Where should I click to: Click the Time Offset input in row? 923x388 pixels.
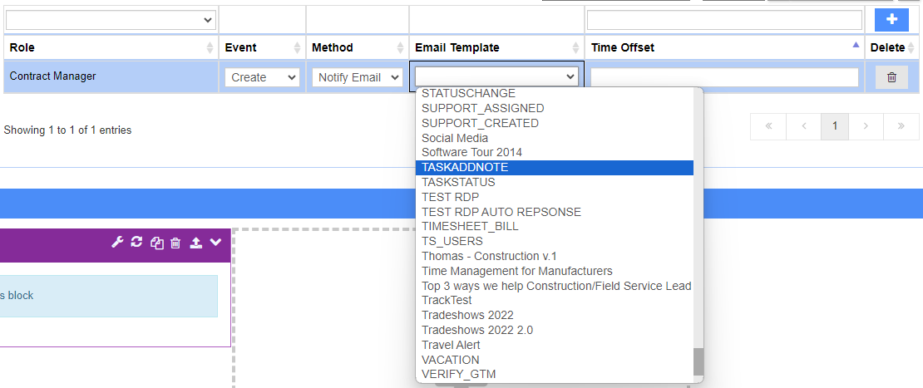tap(724, 77)
